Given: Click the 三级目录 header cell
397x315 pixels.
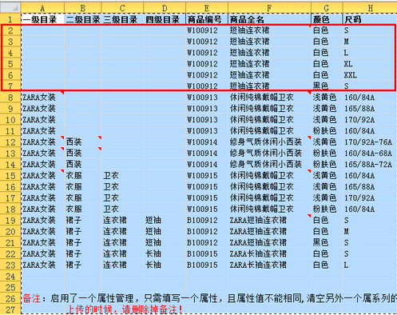Looking at the screenshot, I should coord(122,19).
